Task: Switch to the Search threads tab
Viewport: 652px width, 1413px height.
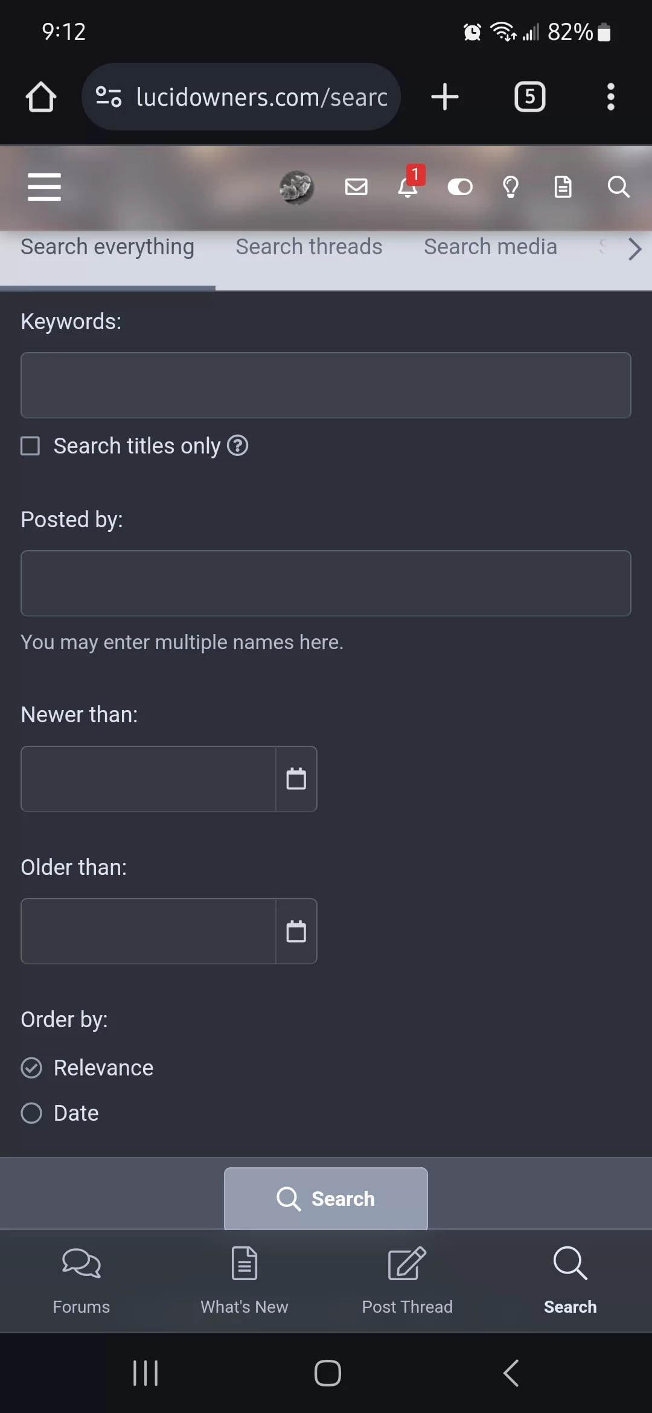Action: click(x=309, y=247)
